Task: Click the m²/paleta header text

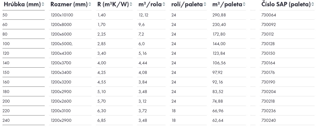Action: (x=227, y=4)
